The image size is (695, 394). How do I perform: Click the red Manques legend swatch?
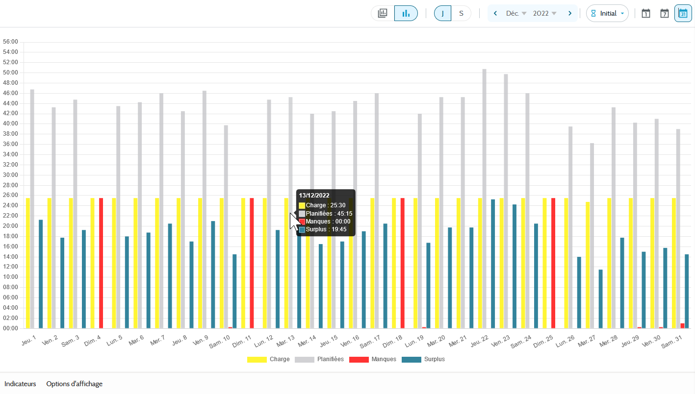(359, 359)
